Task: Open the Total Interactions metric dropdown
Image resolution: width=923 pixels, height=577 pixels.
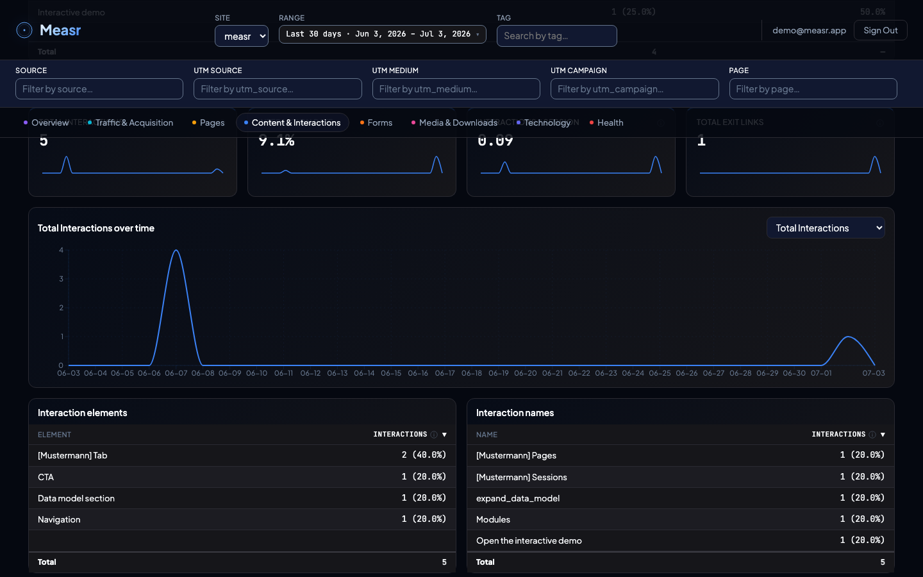Action: (826, 228)
